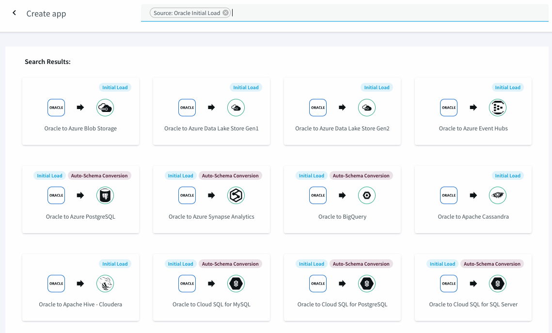Pick the Cloud SQL for SQL Server target icon

click(x=498, y=284)
